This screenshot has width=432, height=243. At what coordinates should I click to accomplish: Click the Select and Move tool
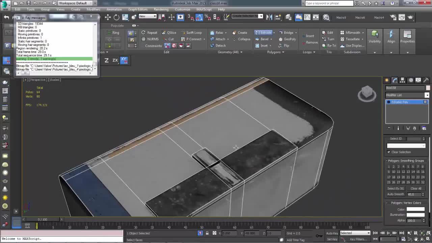[x=108, y=17]
